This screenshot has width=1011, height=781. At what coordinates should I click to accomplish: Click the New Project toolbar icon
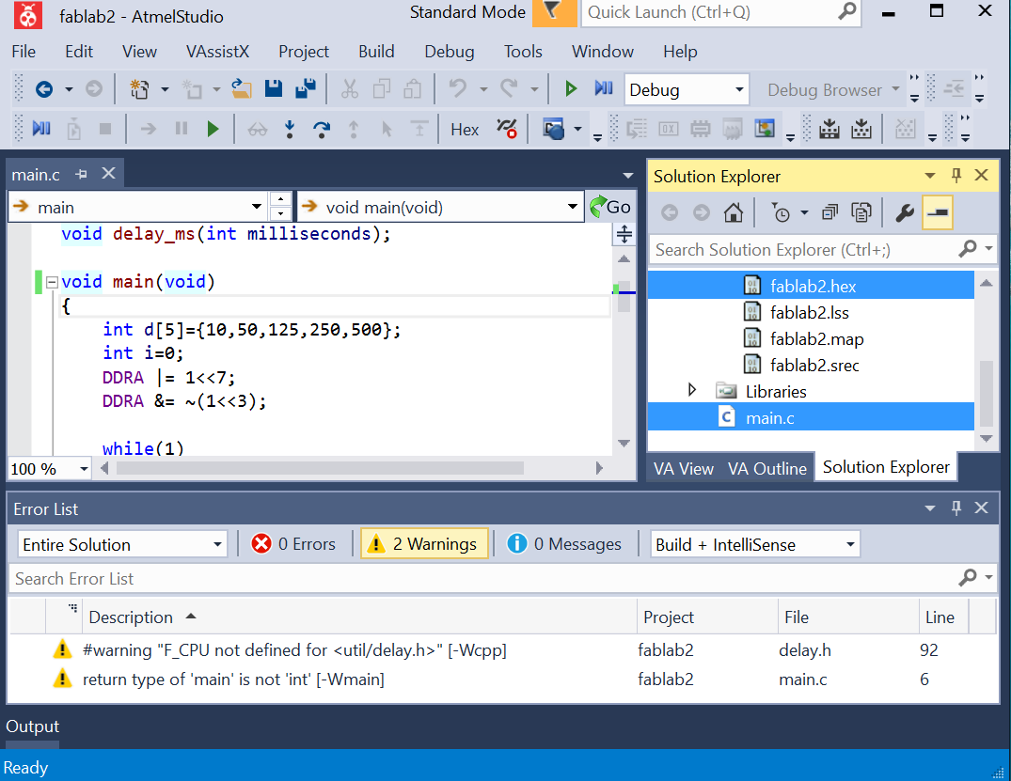(139, 89)
